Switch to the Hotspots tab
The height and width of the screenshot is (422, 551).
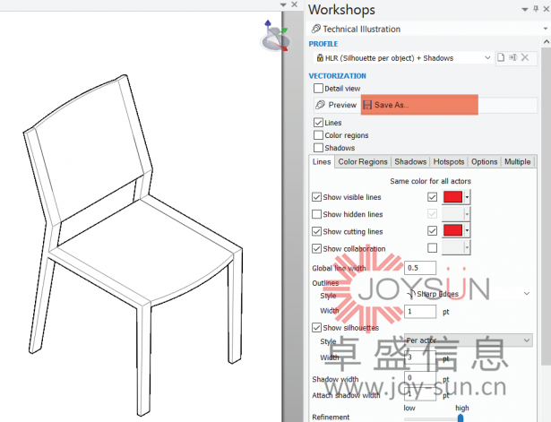(x=449, y=162)
